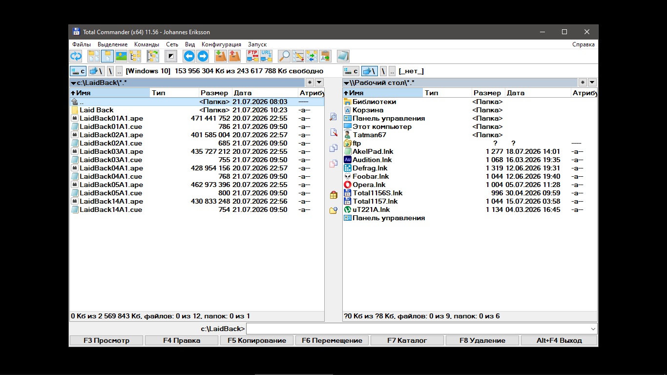The height and width of the screenshot is (375, 667).
Task: Toggle brief view mode button
Action: 94,56
